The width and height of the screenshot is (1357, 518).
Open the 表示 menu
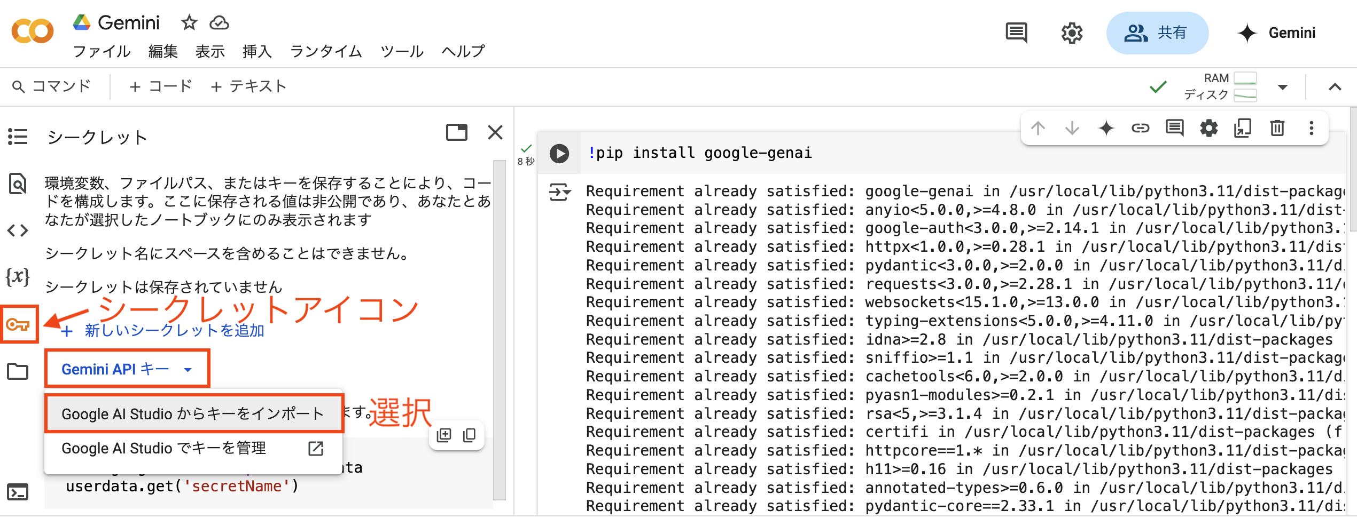click(210, 51)
